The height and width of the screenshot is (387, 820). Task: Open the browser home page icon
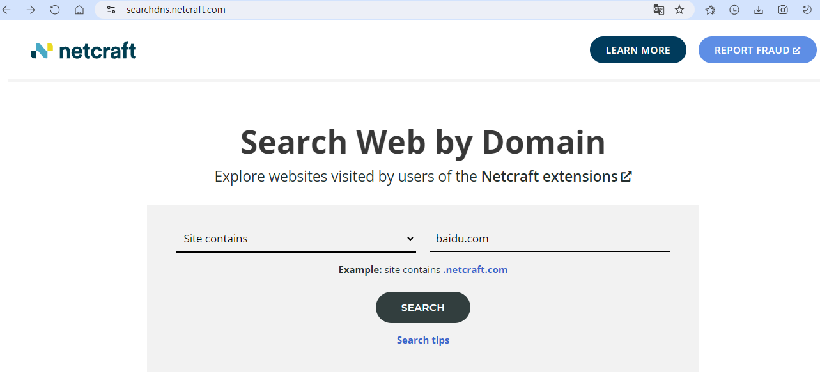click(79, 10)
